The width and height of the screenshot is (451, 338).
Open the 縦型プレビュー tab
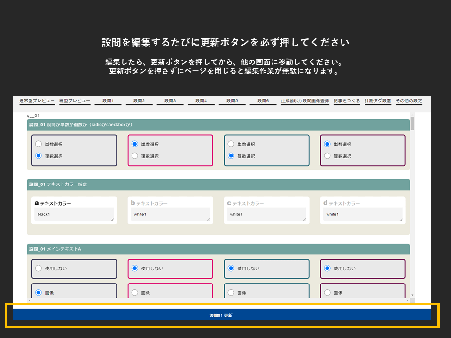point(75,101)
